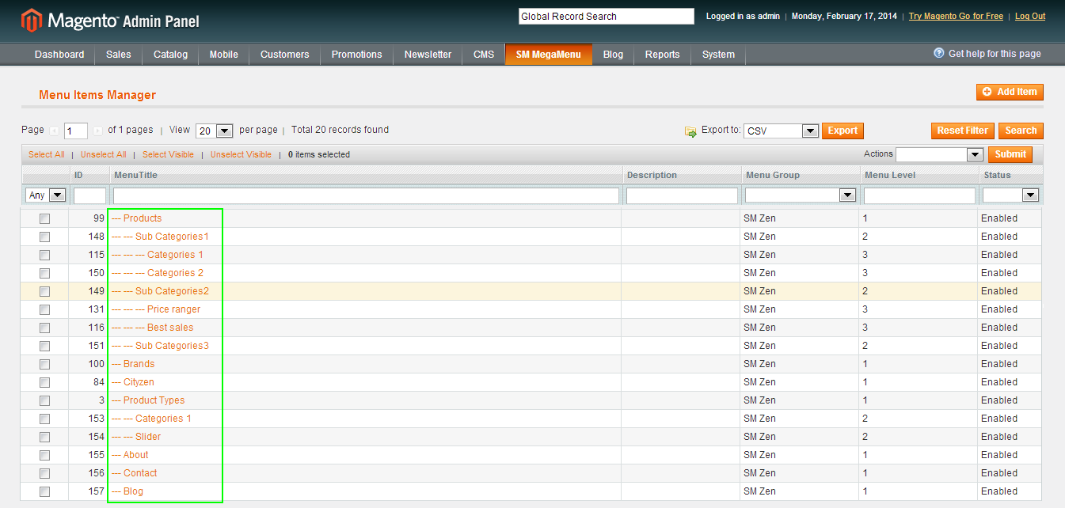Image resolution: width=1065 pixels, height=508 pixels.
Task: Click the previous page arrow icon
Action: 54,131
